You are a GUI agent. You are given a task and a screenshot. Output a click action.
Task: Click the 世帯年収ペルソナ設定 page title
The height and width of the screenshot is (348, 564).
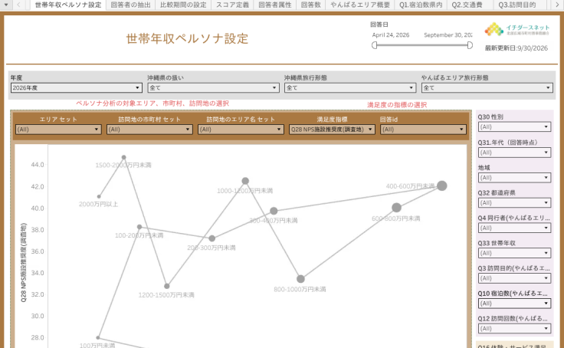tap(188, 38)
